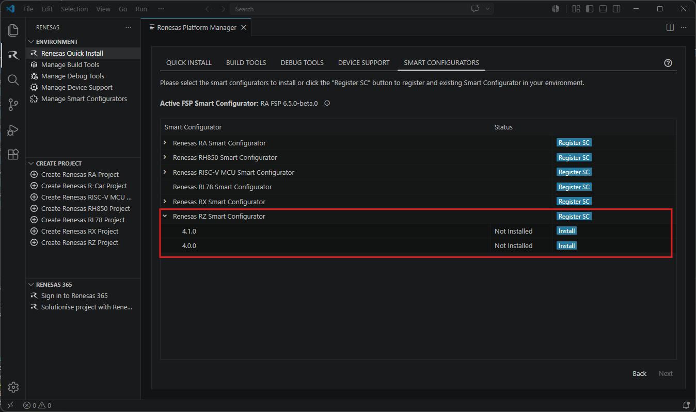
Task: Open the View menu
Action: [103, 9]
